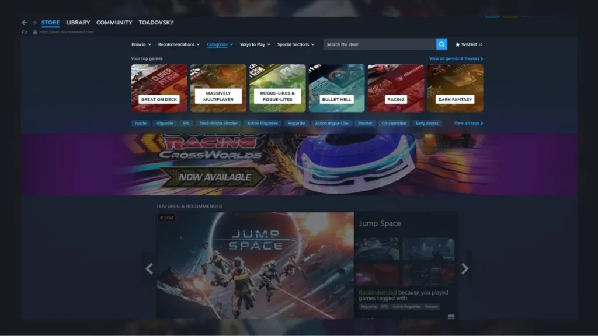The width and height of the screenshot is (598, 336).
Task: Expand the Ways to Play menu
Action: [x=255, y=44]
